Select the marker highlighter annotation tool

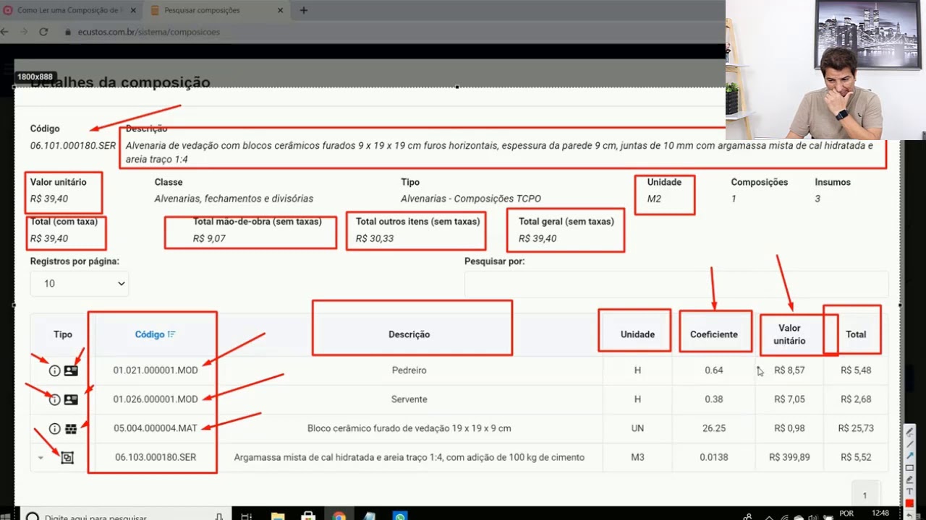[910, 479]
